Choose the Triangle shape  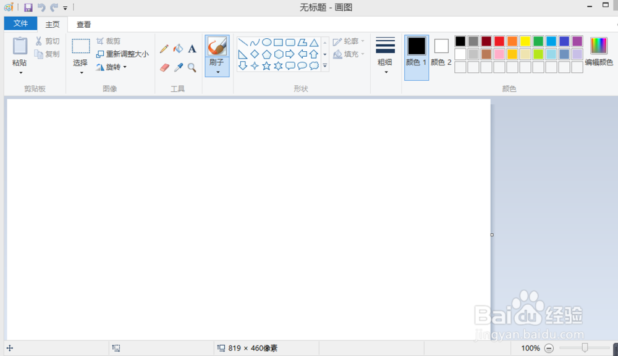314,43
